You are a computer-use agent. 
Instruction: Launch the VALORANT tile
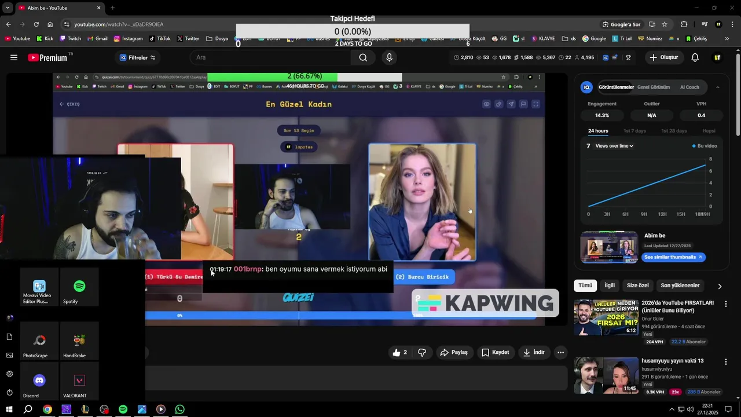point(79,381)
